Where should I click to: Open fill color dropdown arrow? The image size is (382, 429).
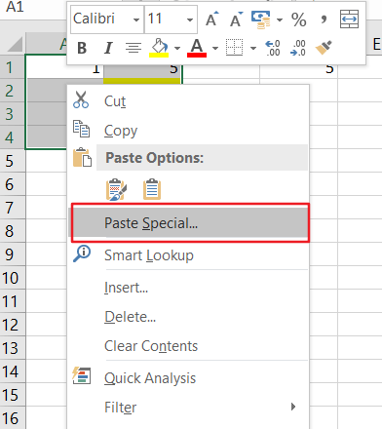point(177,49)
